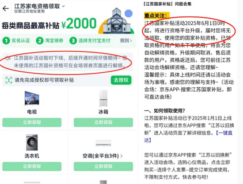Tap step 1 实名认证 badge
The image size is (243, 184).
pos(16,41)
